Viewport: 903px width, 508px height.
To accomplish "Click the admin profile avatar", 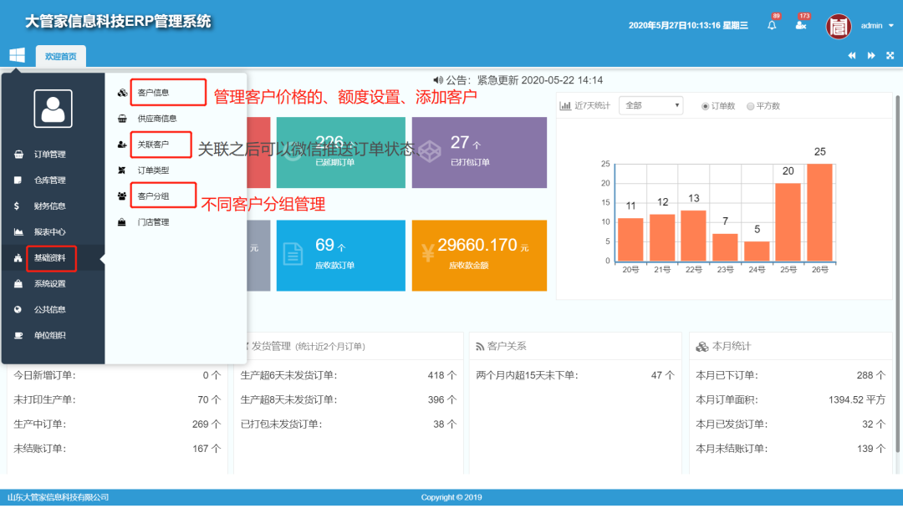I will click(x=839, y=26).
